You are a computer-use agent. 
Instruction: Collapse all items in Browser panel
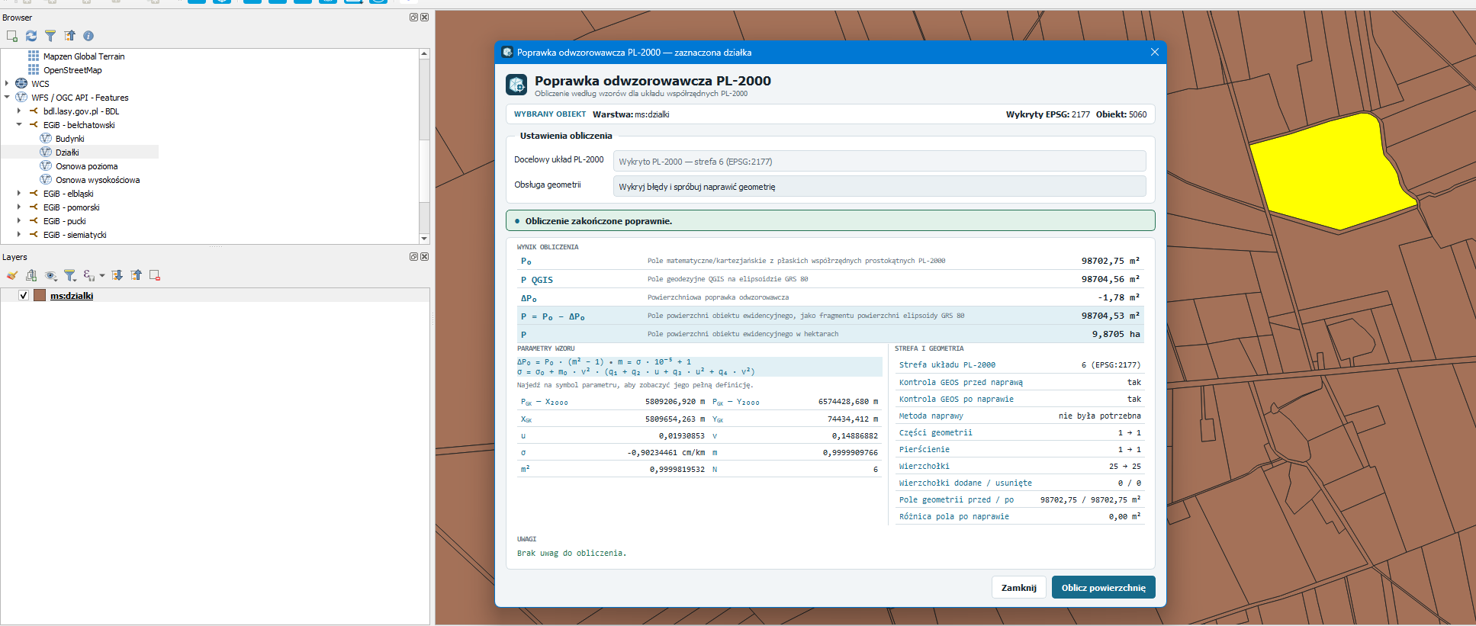[69, 36]
